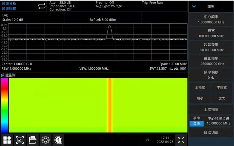Click the 零扫宽 zero span button
Image resolution: width=234 pixels, height=146 pixels.
tap(222, 88)
